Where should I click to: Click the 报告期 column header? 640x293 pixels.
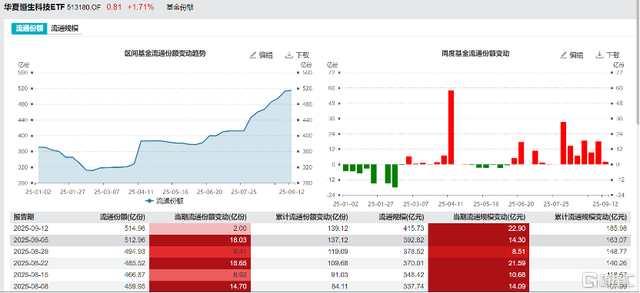click(23, 217)
